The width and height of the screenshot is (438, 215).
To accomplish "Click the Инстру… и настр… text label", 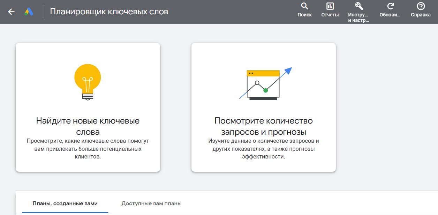I will pyautogui.click(x=359, y=17).
